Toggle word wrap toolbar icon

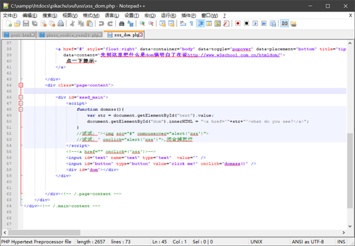tap(183, 24)
